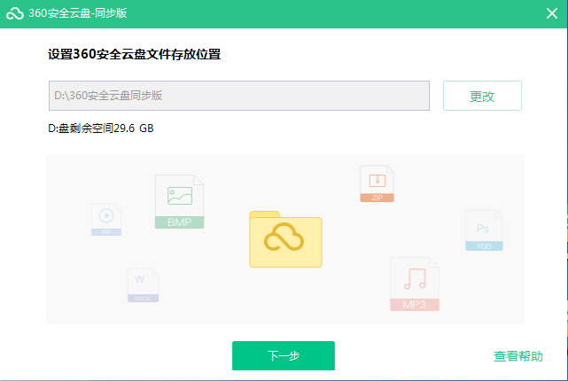Click the ZIP archive file icon

(x=377, y=183)
